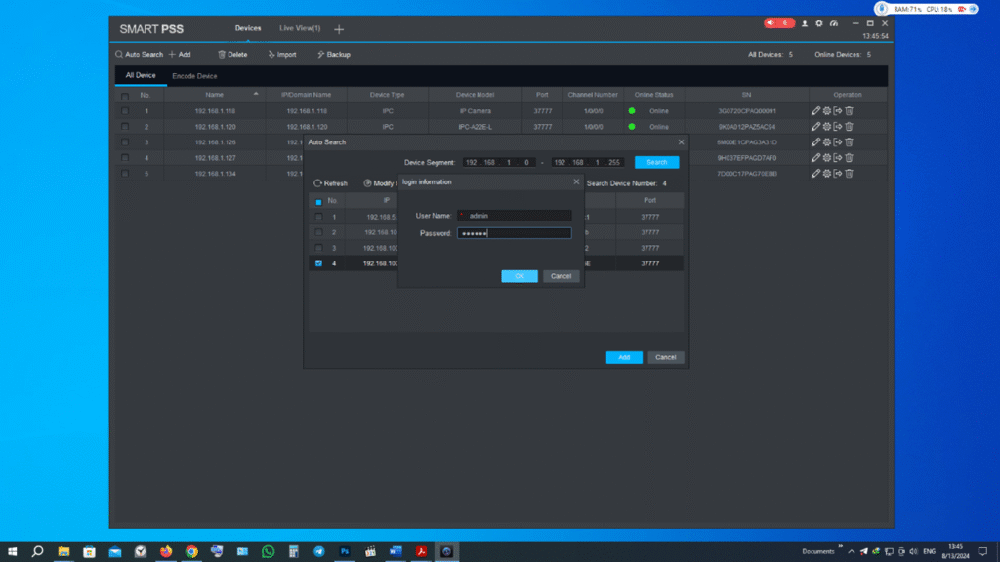Image resolution: width=1000 pixels, height=562 pixels.
Task: Edit device 192.168.1.118 with pencil icon
Action: coord(815,111)
